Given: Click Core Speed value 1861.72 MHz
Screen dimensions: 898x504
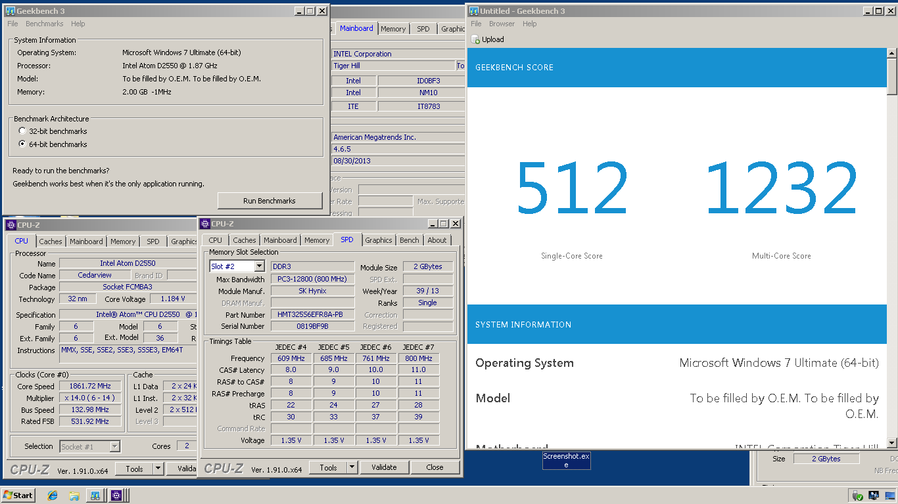Looking at the screenshot, I should coord(90,386).
